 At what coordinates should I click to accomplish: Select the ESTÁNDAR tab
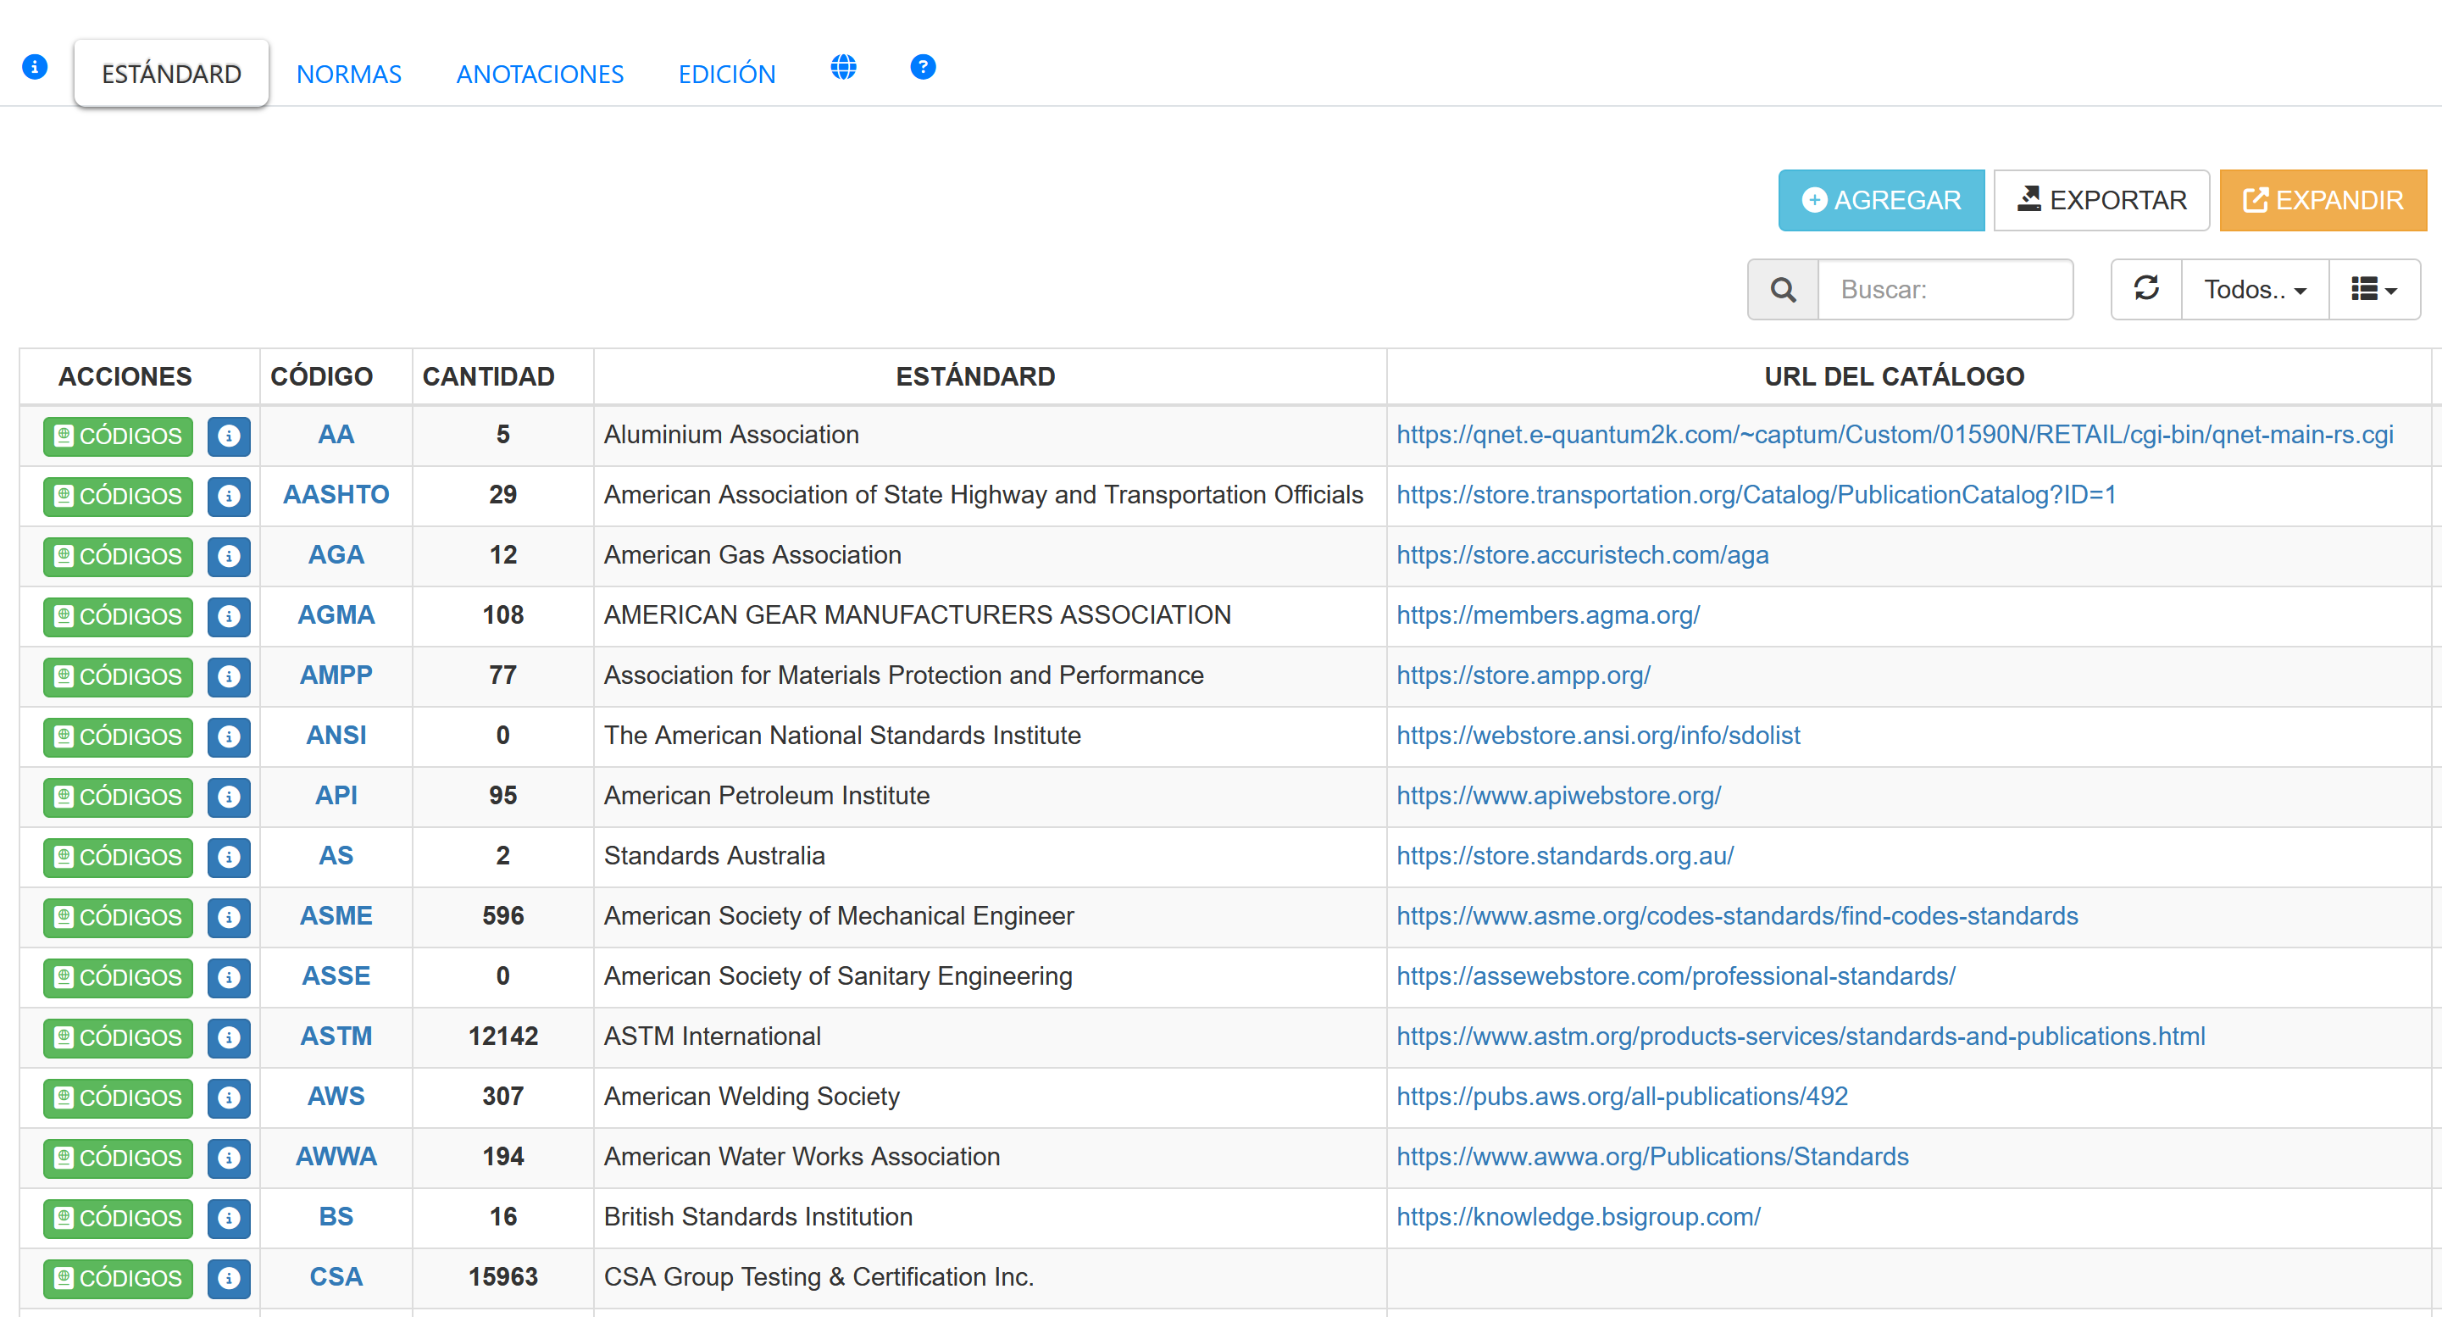[x=172, y=74]
